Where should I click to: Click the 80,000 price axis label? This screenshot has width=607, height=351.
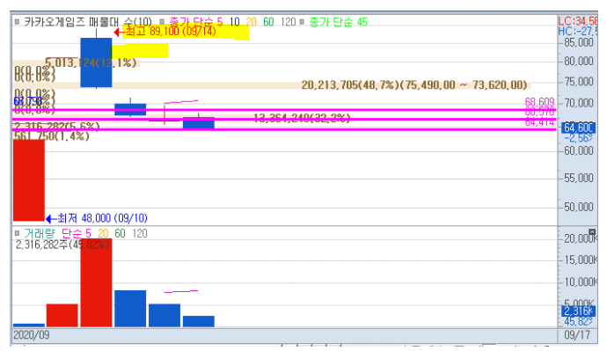coord(579,62)
